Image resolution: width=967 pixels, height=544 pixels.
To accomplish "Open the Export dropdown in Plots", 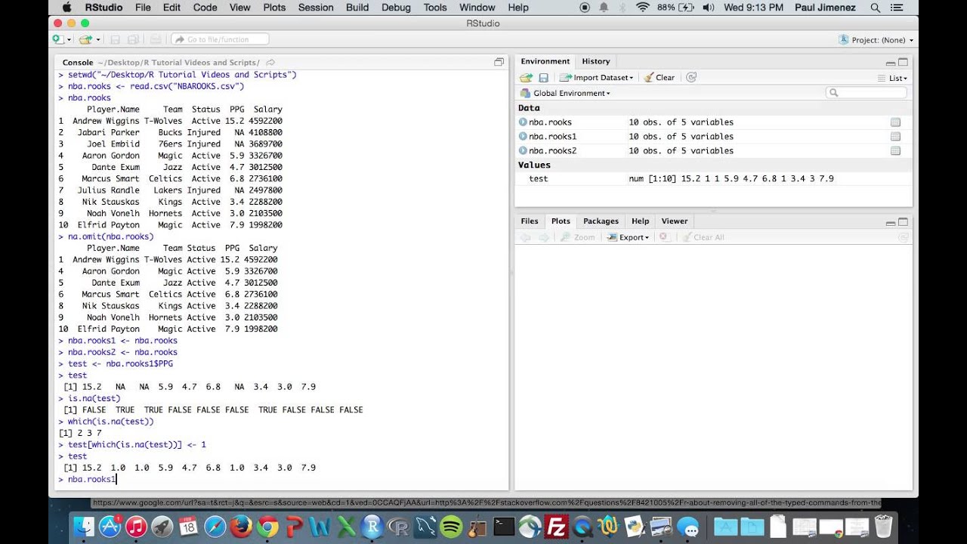I will [x=629, y=237].
